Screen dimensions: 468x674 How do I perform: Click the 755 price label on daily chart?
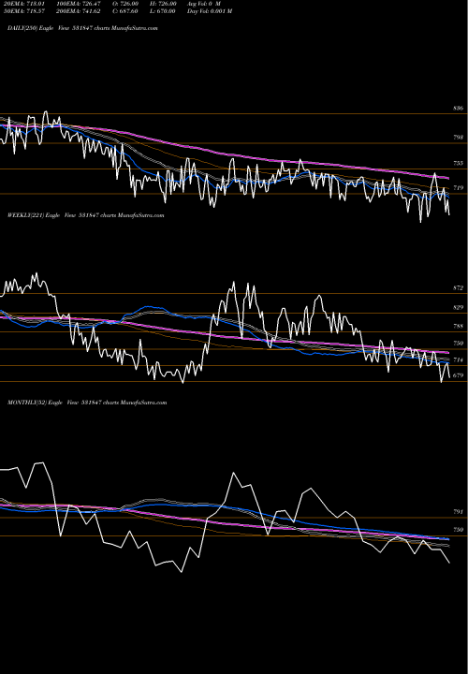(458, 164)
